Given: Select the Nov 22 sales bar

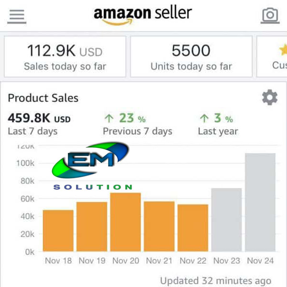Looking at the screenshot, I should pyautogui.click(x=193, y=228).
